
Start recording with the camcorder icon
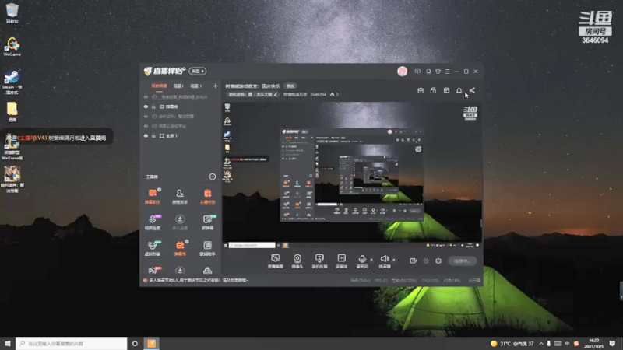click(x=413, y=261)
